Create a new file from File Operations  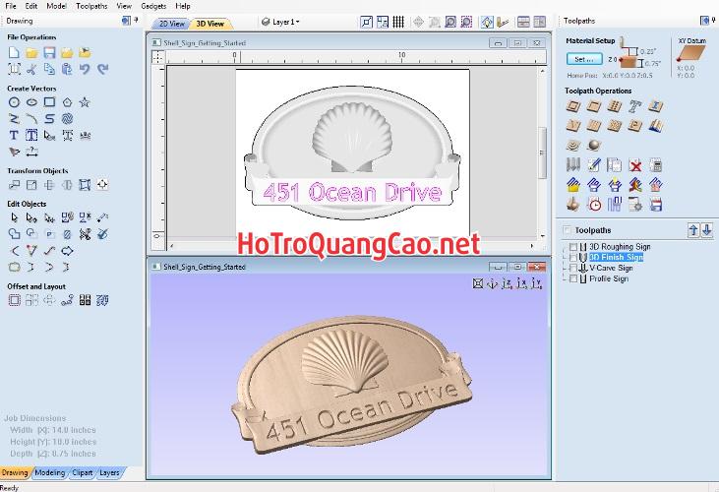(x=14, y=52)
